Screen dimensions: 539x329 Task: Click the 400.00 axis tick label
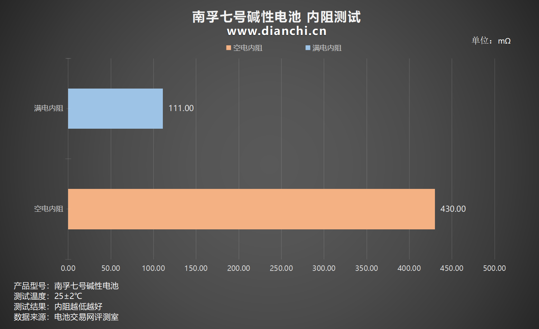(409, 268)
